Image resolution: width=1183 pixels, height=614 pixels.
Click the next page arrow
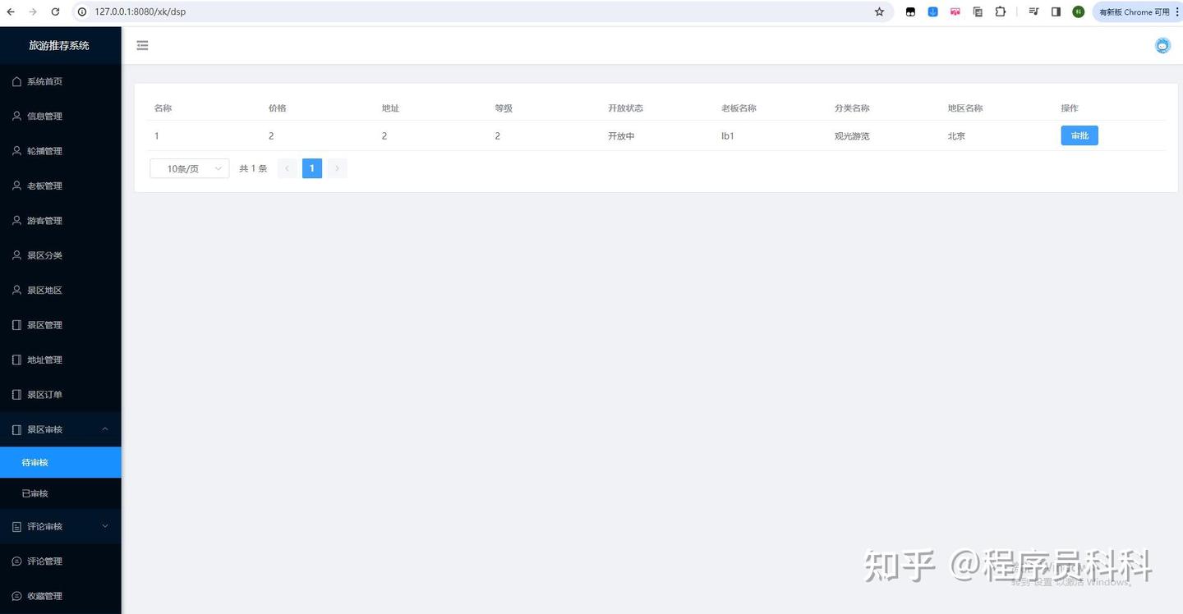[337, 168]
